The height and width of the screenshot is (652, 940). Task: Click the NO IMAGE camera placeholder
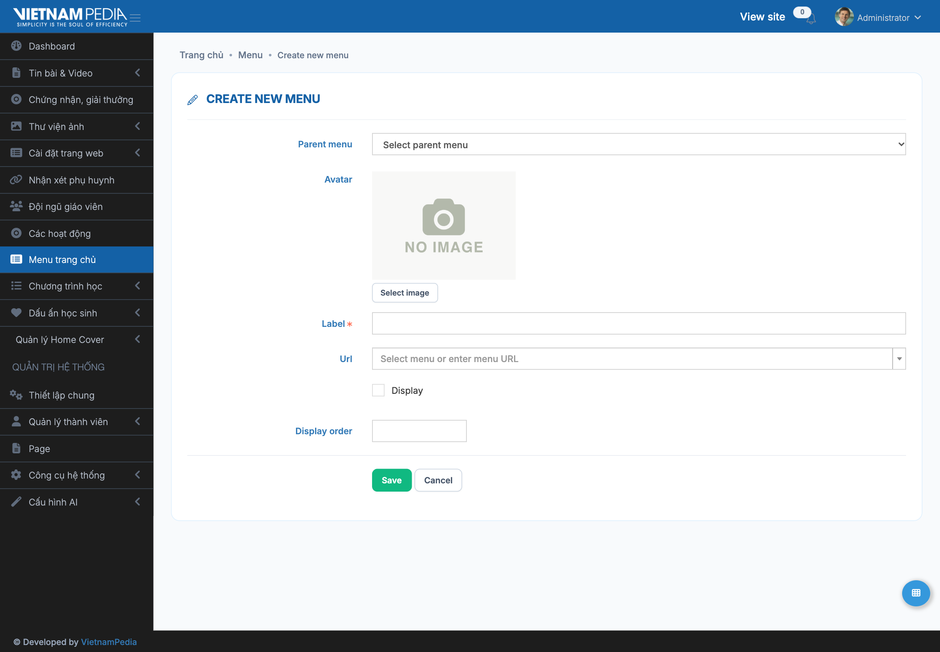tap(444, 225)
